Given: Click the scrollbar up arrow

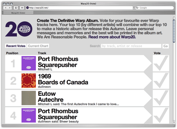Looking at the screenshot, I should [174, 16].
